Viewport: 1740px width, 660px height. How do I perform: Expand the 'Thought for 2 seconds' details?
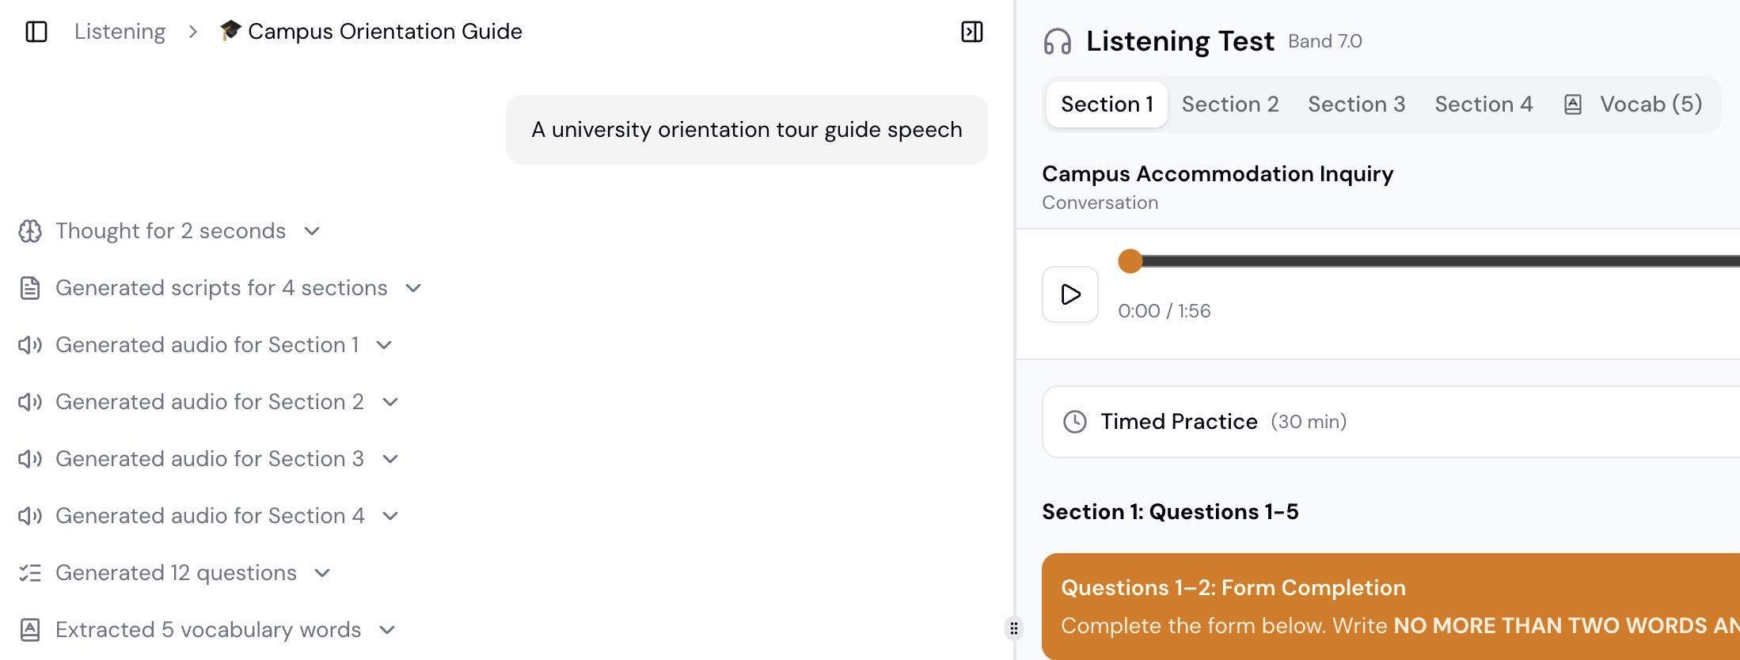312,231
